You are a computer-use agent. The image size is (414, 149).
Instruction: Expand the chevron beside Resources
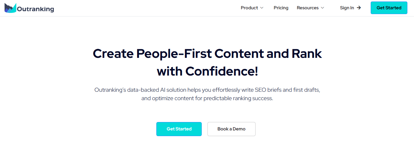(323, 8)
